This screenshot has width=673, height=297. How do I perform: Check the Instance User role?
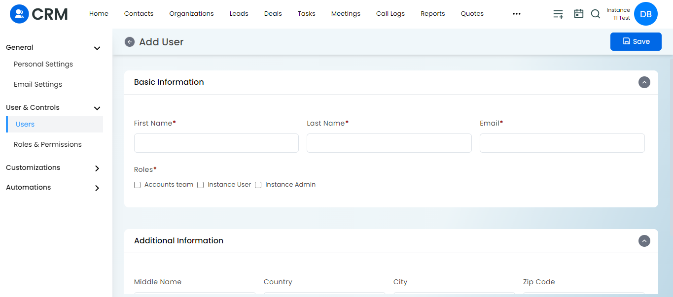201,185
